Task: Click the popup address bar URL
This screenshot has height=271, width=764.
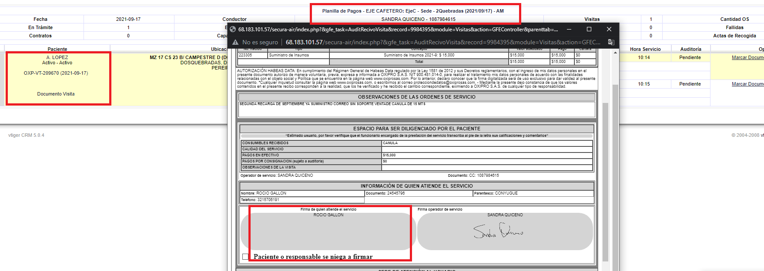Action: point(443,42)
